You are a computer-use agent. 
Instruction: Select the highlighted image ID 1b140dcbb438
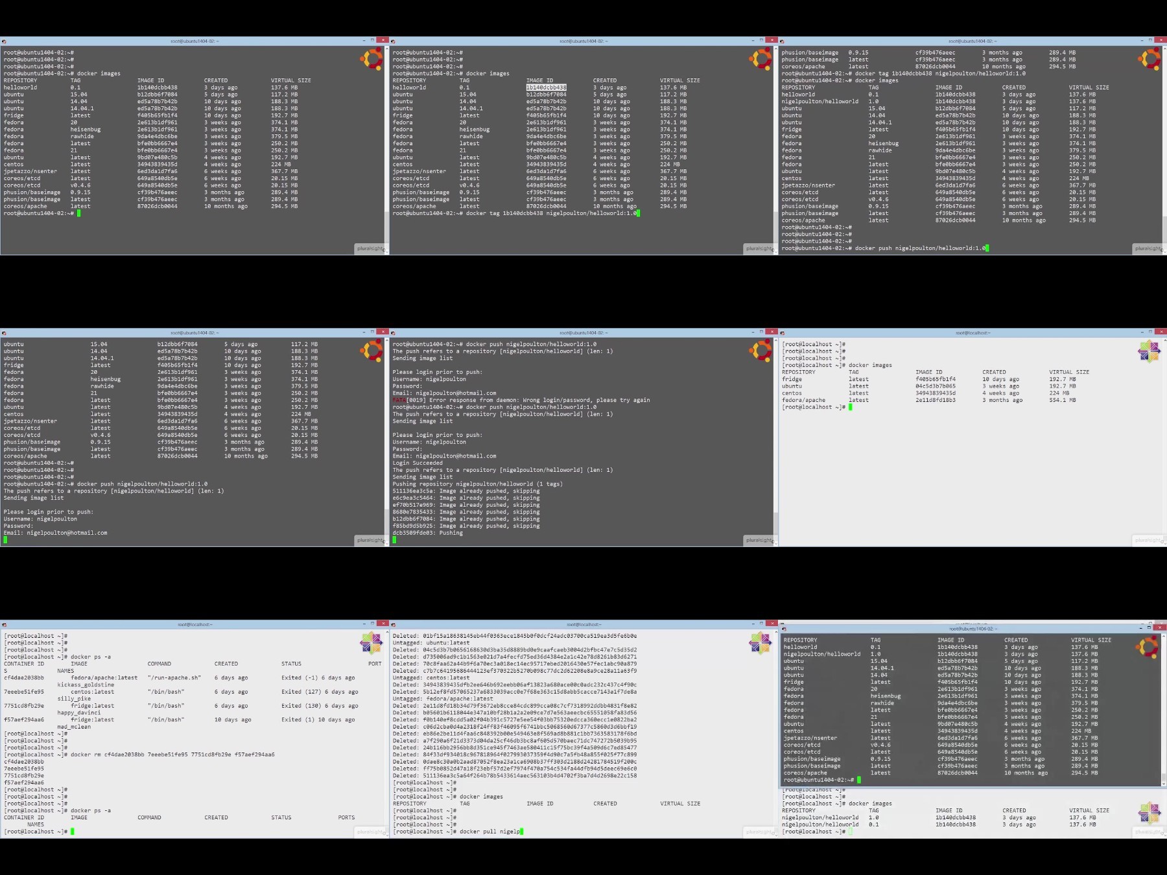tap(546, 87)
